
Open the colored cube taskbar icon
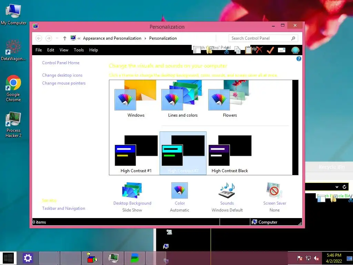(x=92, y=258)
